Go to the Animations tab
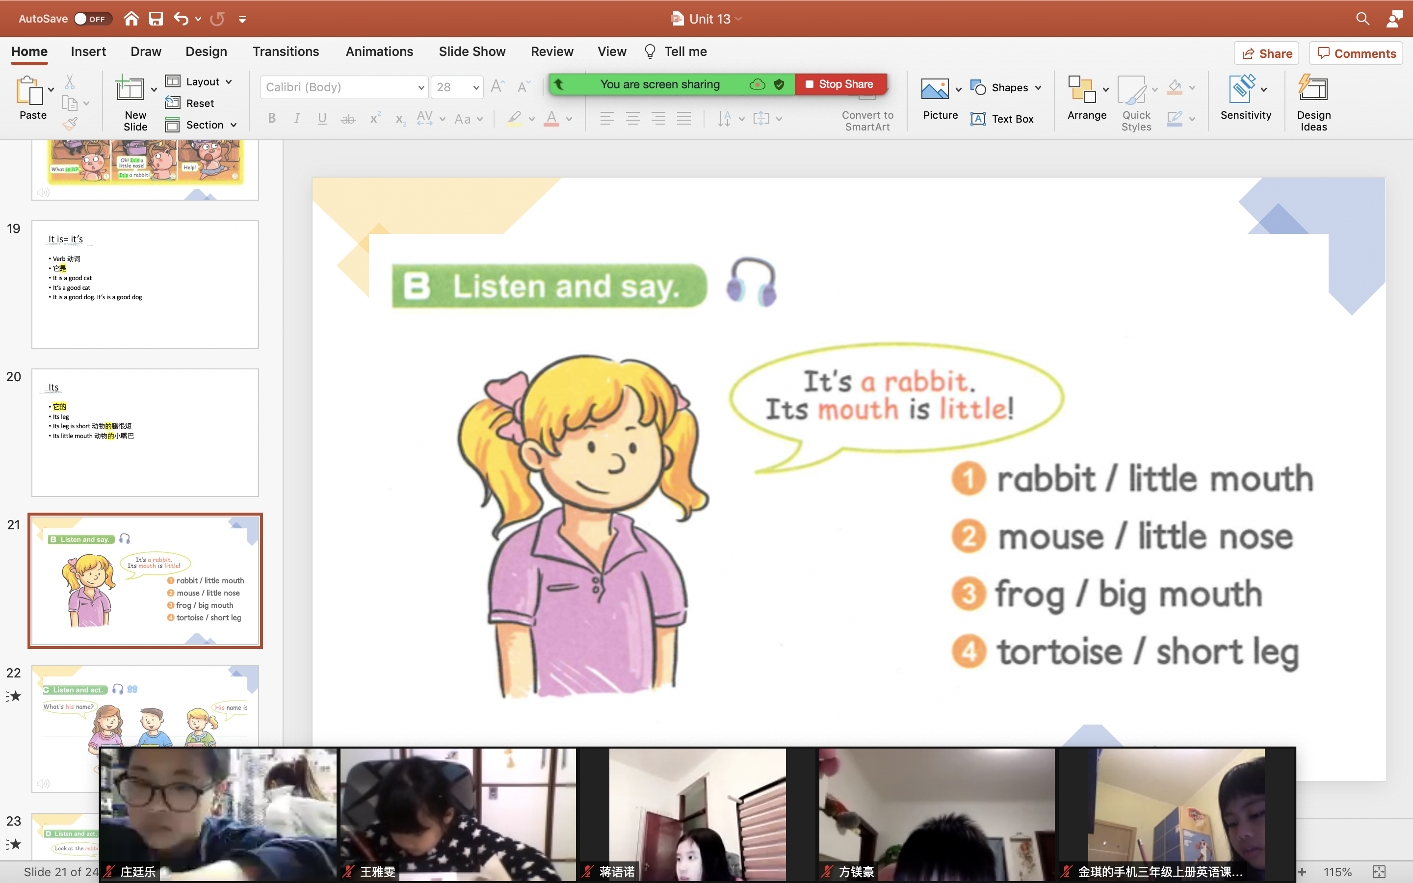The height and width of the screenshot is (883, 1413). coord(379,52)
